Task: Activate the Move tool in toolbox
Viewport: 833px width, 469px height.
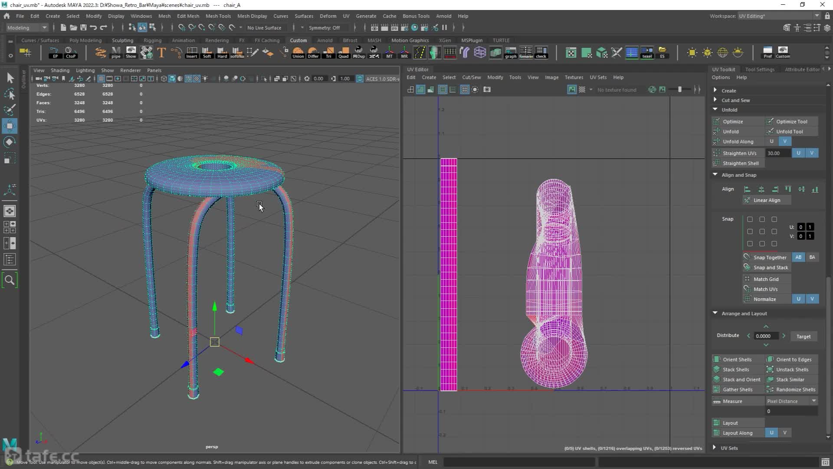Action: point(10,126)
